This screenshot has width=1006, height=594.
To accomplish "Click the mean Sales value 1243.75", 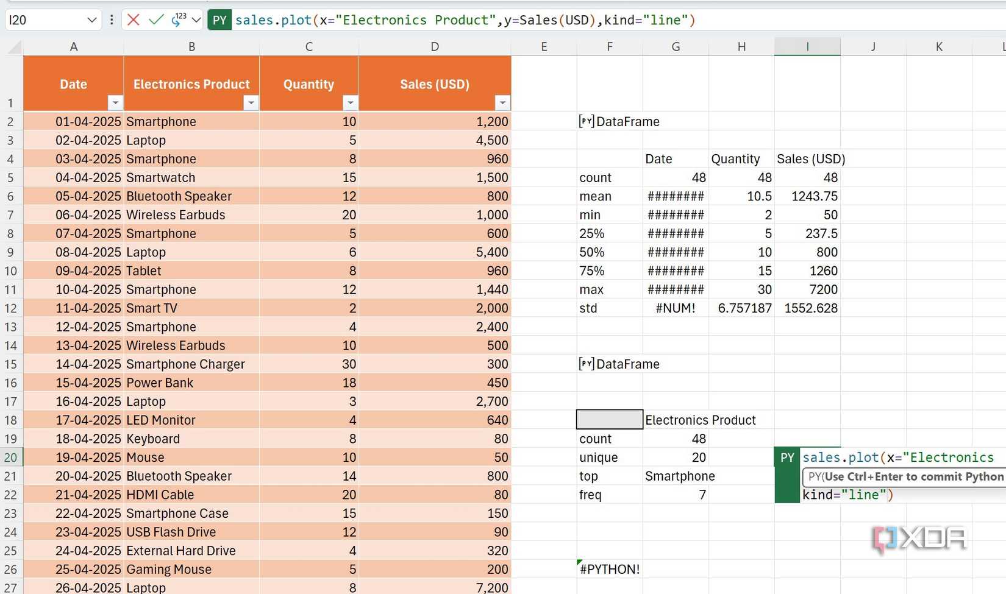I will coord(807,196).
